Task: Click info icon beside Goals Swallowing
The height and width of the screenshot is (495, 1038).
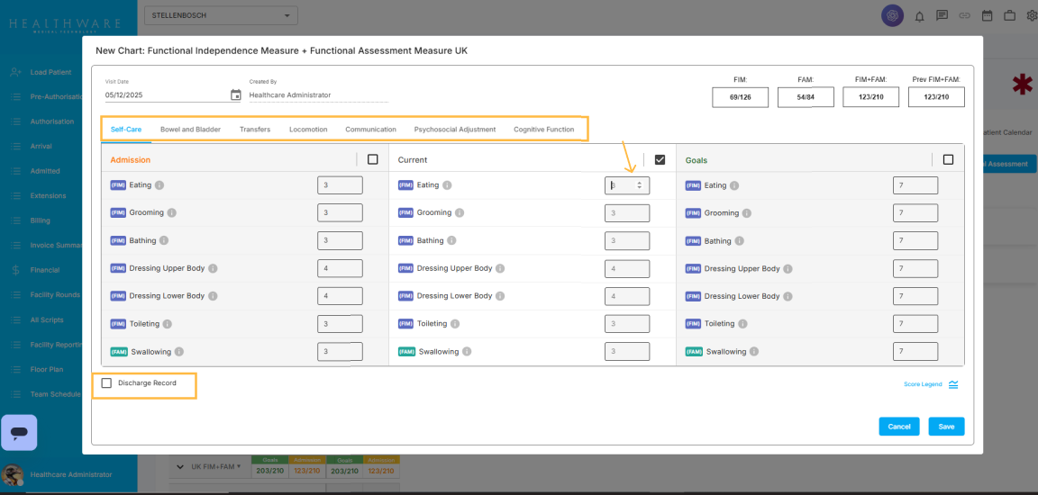Action: (754, 352)
